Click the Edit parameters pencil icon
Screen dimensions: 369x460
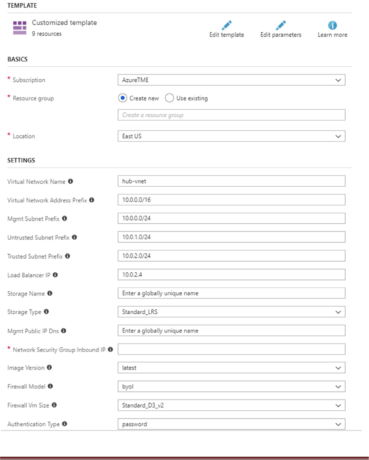tap(281, 26)
